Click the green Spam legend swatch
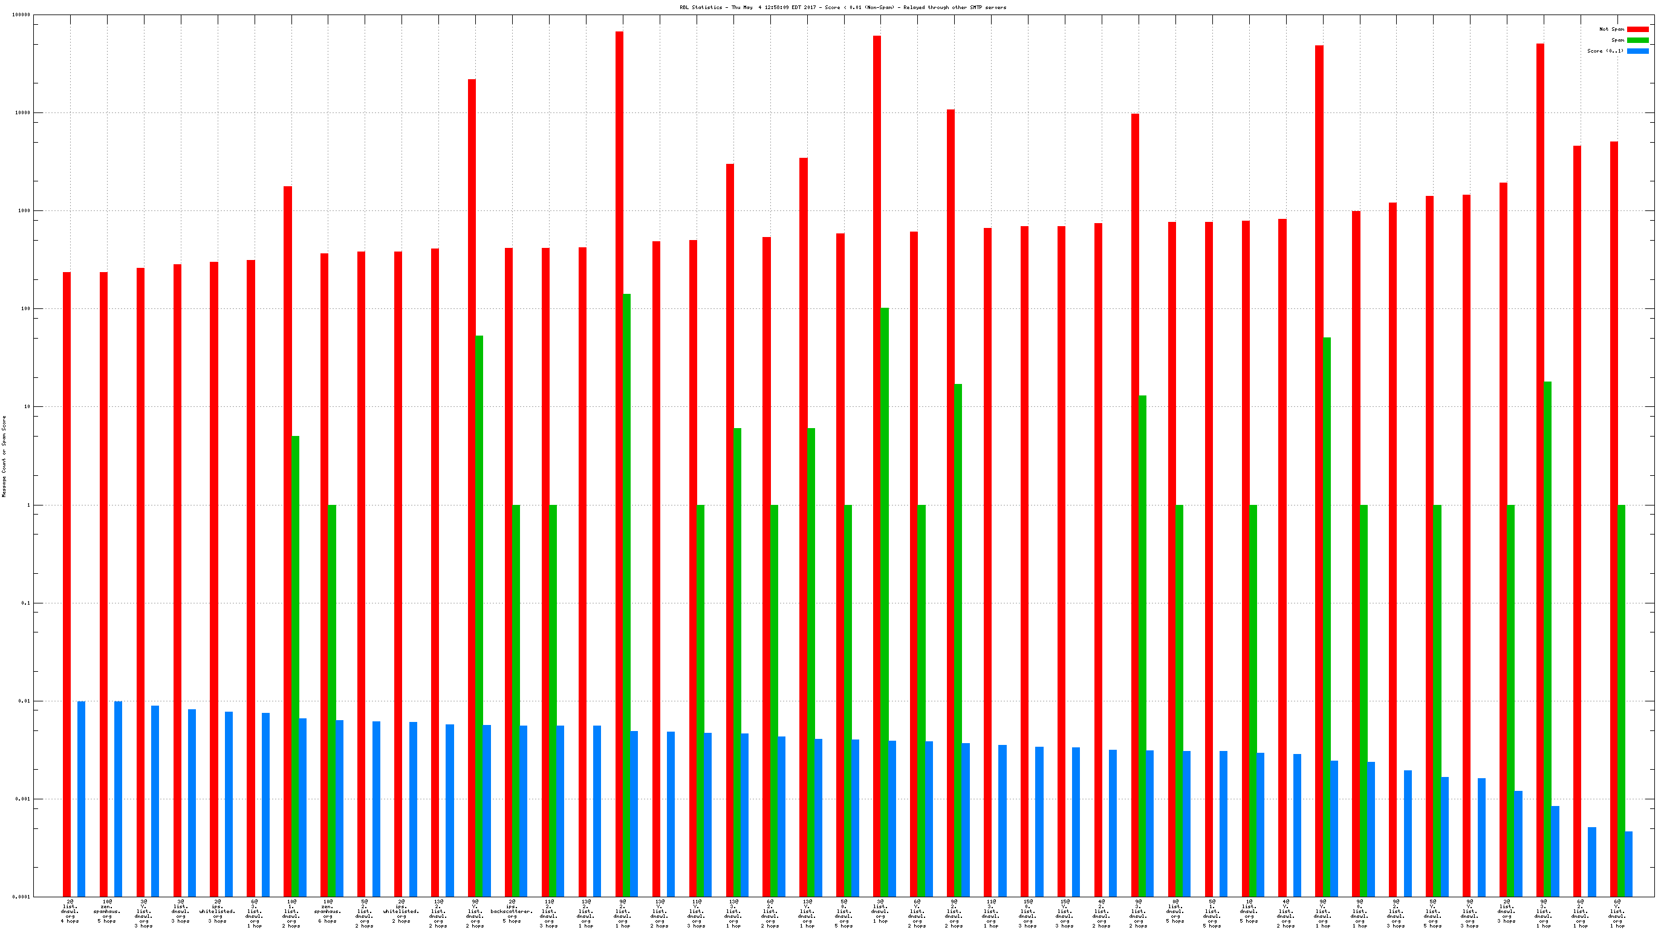The width and height of the screenshot is (1664, 936). [x=1637, y=40]
